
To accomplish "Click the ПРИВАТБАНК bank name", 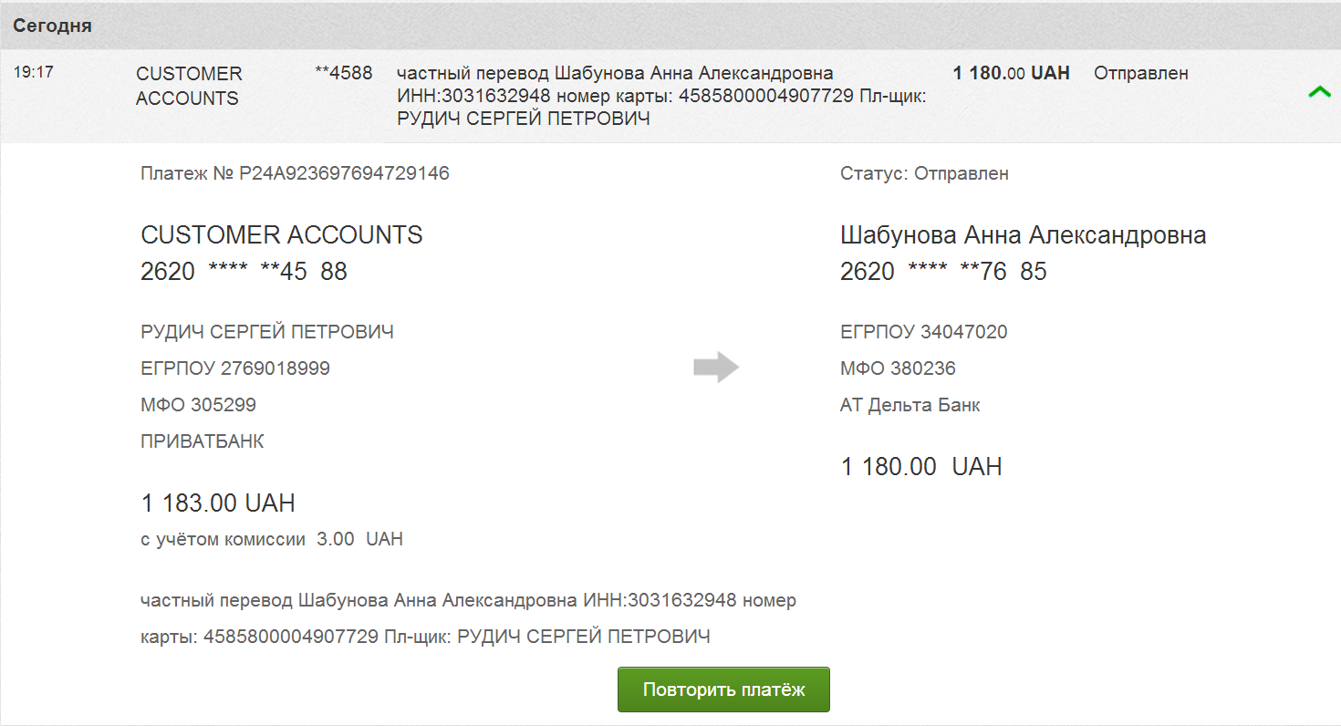I will click(203, 441).
